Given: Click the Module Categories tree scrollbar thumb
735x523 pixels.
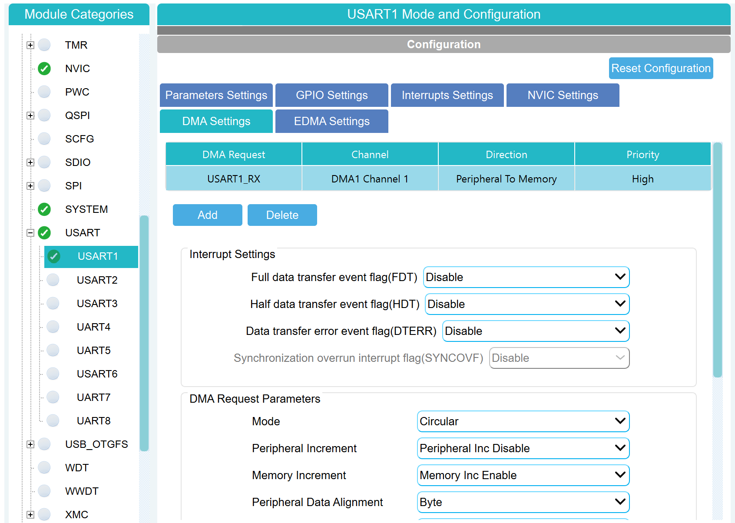Looking at the screenshot, I should (144, 334).
